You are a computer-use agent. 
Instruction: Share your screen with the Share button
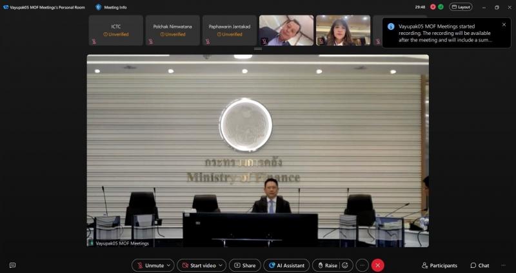tap(245, 265)
